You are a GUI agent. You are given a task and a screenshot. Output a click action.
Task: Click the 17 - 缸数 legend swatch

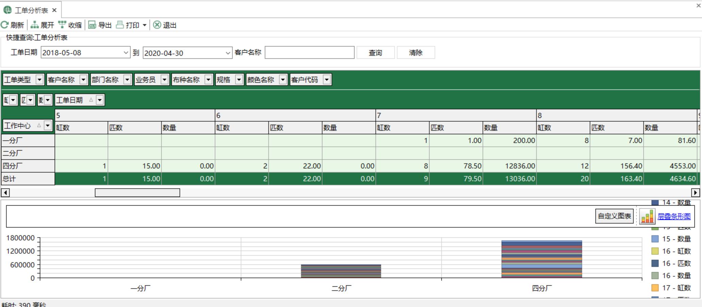pyautogui.click(x=655, y=288)
